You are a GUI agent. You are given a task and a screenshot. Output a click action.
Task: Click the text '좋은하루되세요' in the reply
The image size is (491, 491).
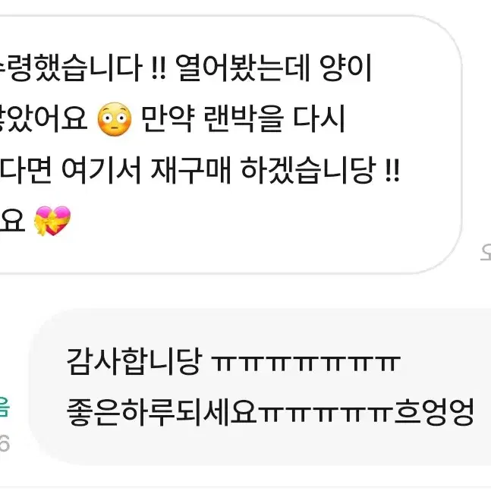pos(162,412)
